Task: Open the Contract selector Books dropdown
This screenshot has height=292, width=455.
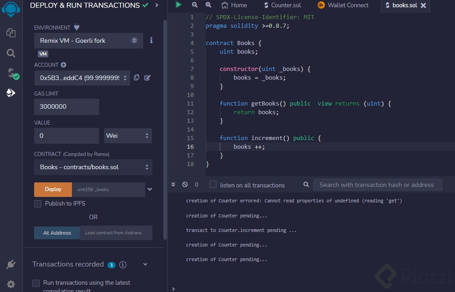Action: pyautogui.click(x=93, y=167)
